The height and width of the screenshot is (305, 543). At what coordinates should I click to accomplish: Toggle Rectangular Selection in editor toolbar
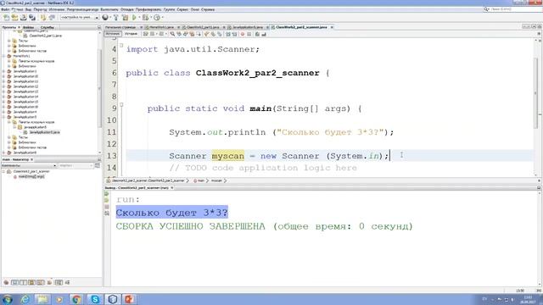point(199,34)
